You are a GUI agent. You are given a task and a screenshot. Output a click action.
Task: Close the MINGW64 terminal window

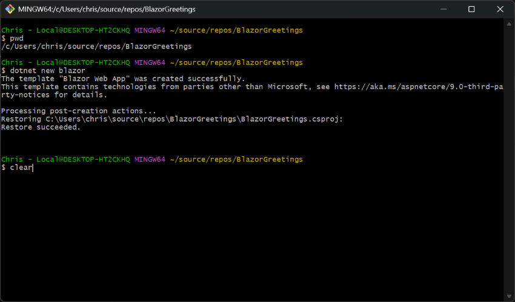click(x=500, y=9)
